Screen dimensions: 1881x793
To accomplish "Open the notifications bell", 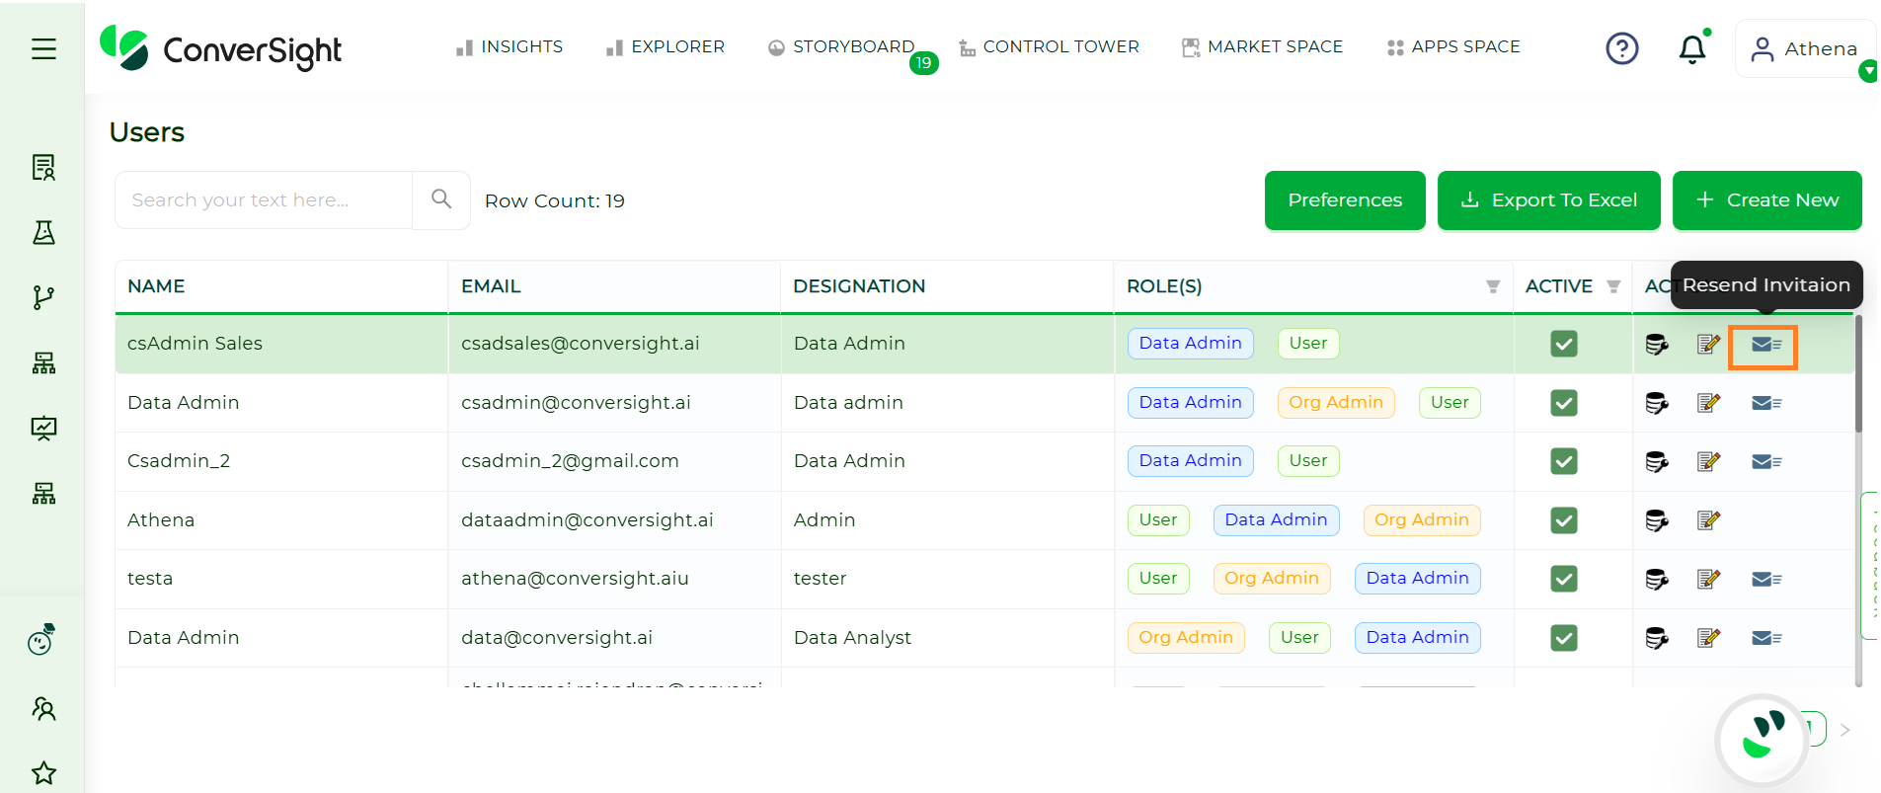I will (1692, 48).
